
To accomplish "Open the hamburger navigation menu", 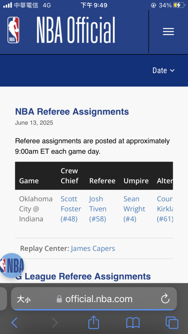I will click(168, 32).
